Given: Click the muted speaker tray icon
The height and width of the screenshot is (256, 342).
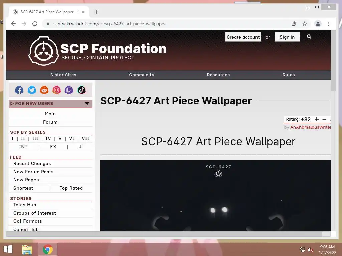Looking at the screenshot, I should click(x=310, y=250).
